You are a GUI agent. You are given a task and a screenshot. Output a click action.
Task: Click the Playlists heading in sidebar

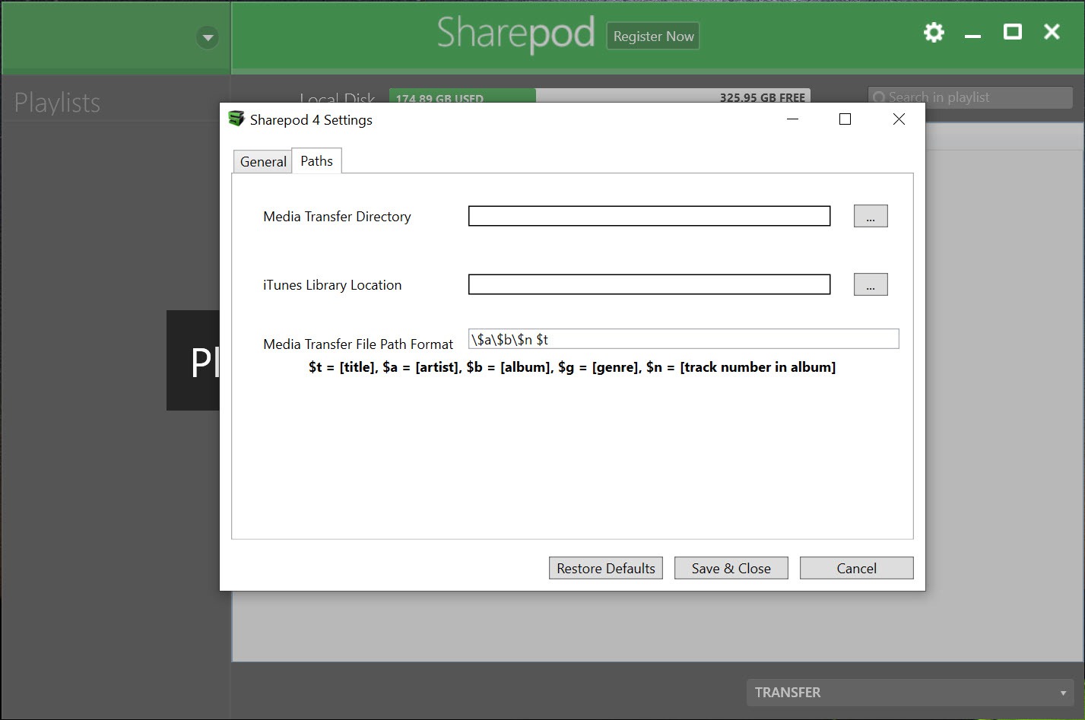(57, 103)
